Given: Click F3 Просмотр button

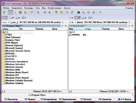Looking at the screenshot, I should point(11,99).
